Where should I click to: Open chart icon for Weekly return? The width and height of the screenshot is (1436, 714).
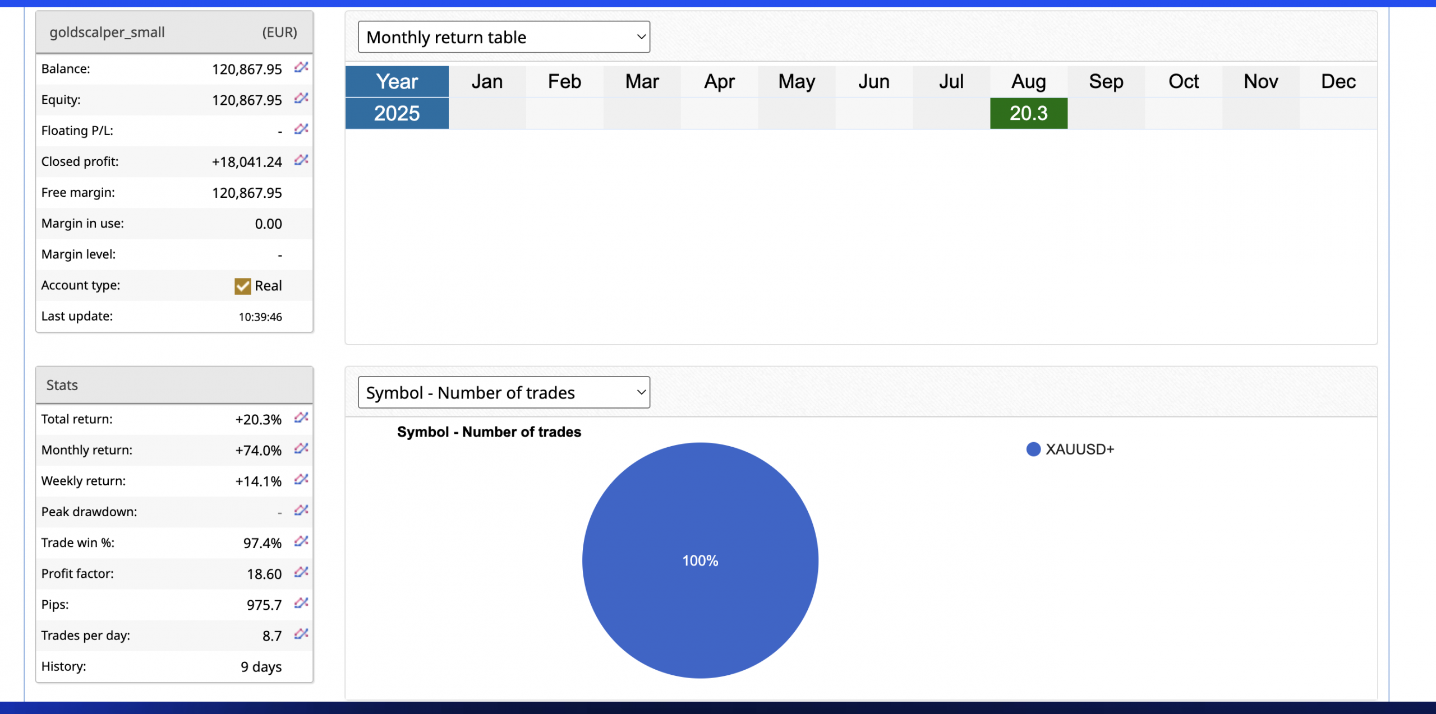pyautogui.click(x=301, y=480)
